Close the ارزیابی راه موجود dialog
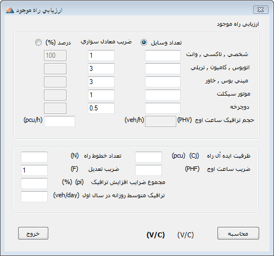 tap(261, 10)
